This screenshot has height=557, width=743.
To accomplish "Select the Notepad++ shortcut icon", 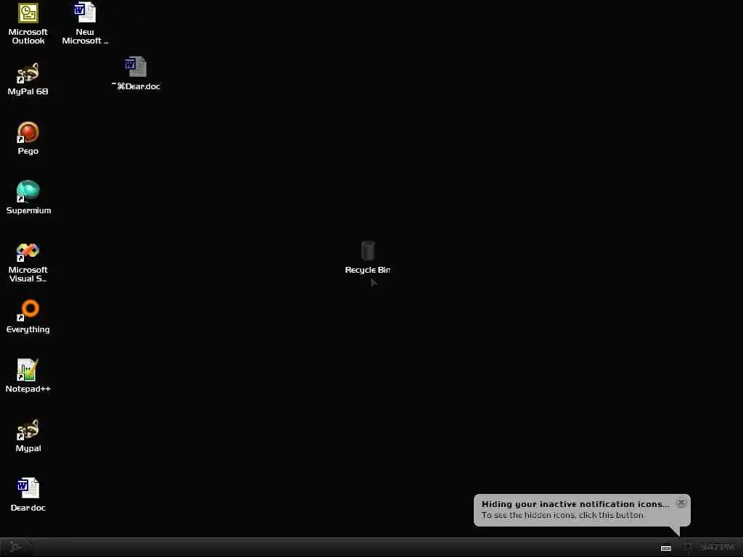I will click(28, 376).
